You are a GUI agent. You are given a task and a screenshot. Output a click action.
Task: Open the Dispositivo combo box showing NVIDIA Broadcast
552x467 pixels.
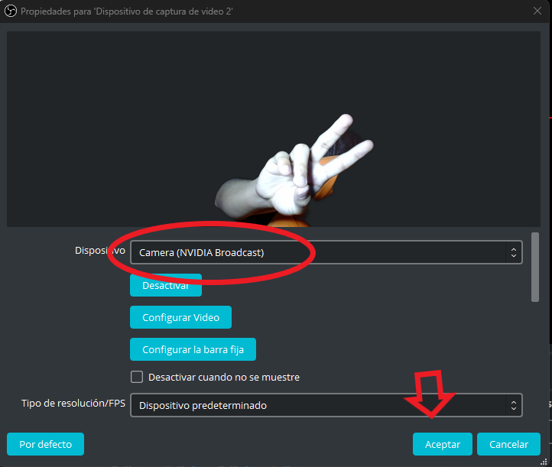(321, 252)
